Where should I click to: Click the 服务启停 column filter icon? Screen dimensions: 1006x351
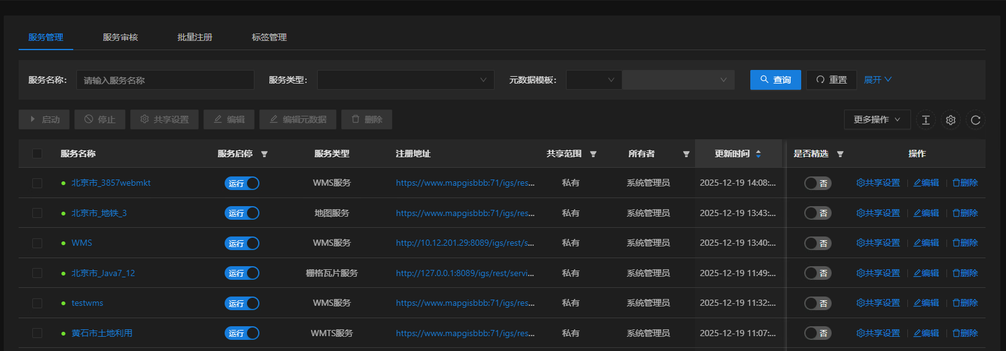[x=264, y=154]
